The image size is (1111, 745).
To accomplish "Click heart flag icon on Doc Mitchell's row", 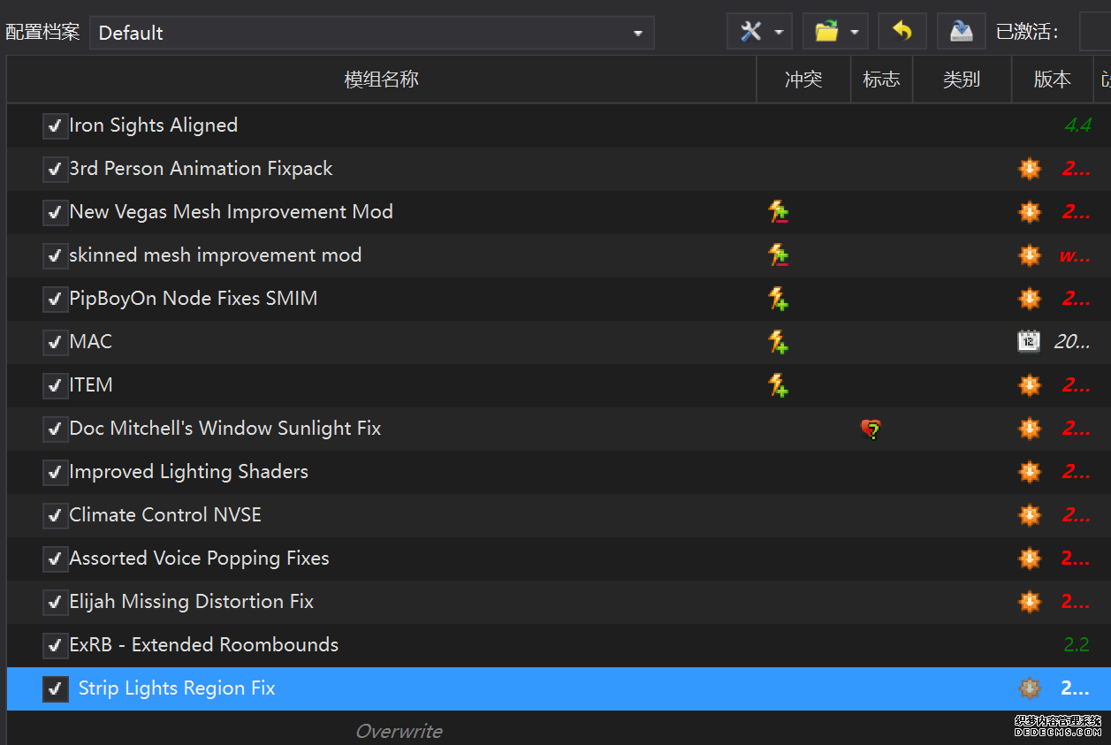I will pos(871,430).
